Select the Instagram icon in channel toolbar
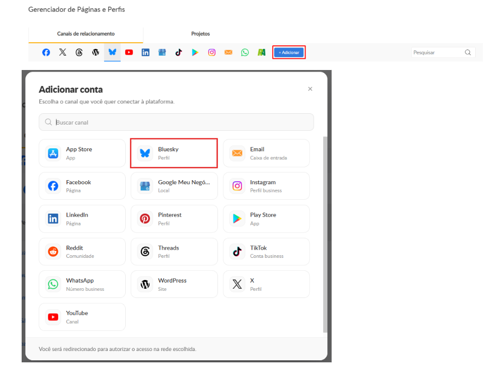The height and width of the screenshot is (368, 503). (x=212, y=52)
